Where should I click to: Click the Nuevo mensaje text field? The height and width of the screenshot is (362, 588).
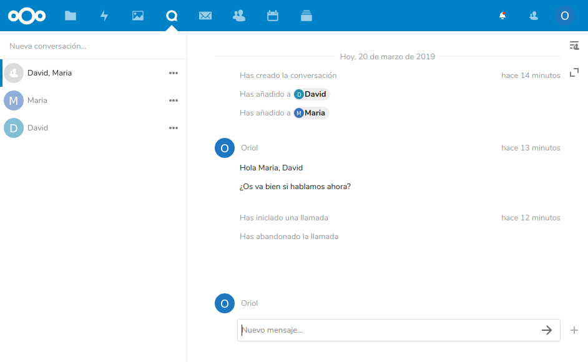click(x=387, y=330)
